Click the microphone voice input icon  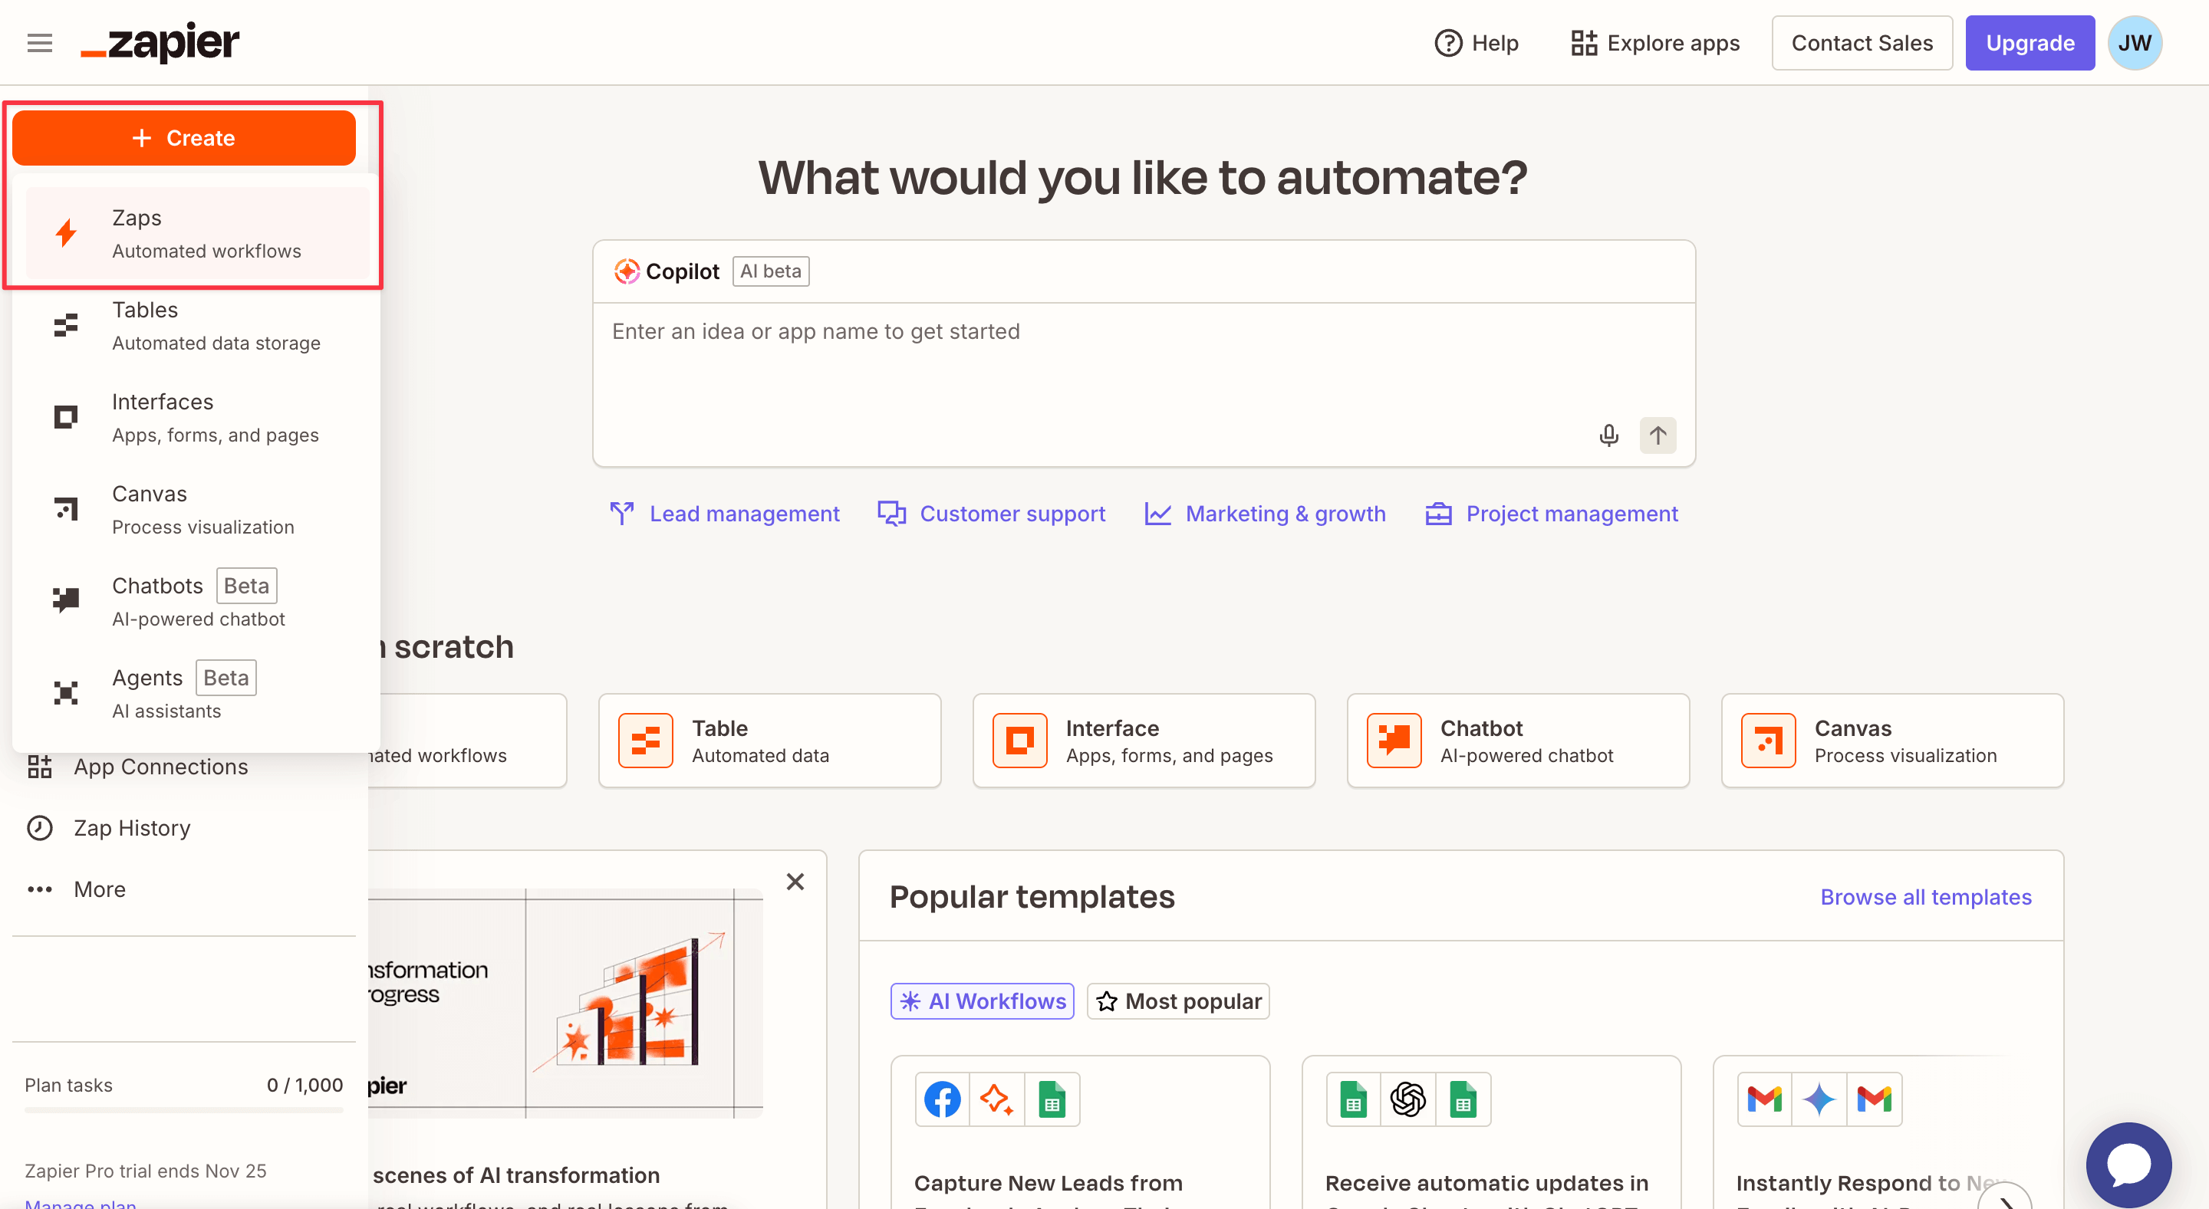tap(1608, 435)
